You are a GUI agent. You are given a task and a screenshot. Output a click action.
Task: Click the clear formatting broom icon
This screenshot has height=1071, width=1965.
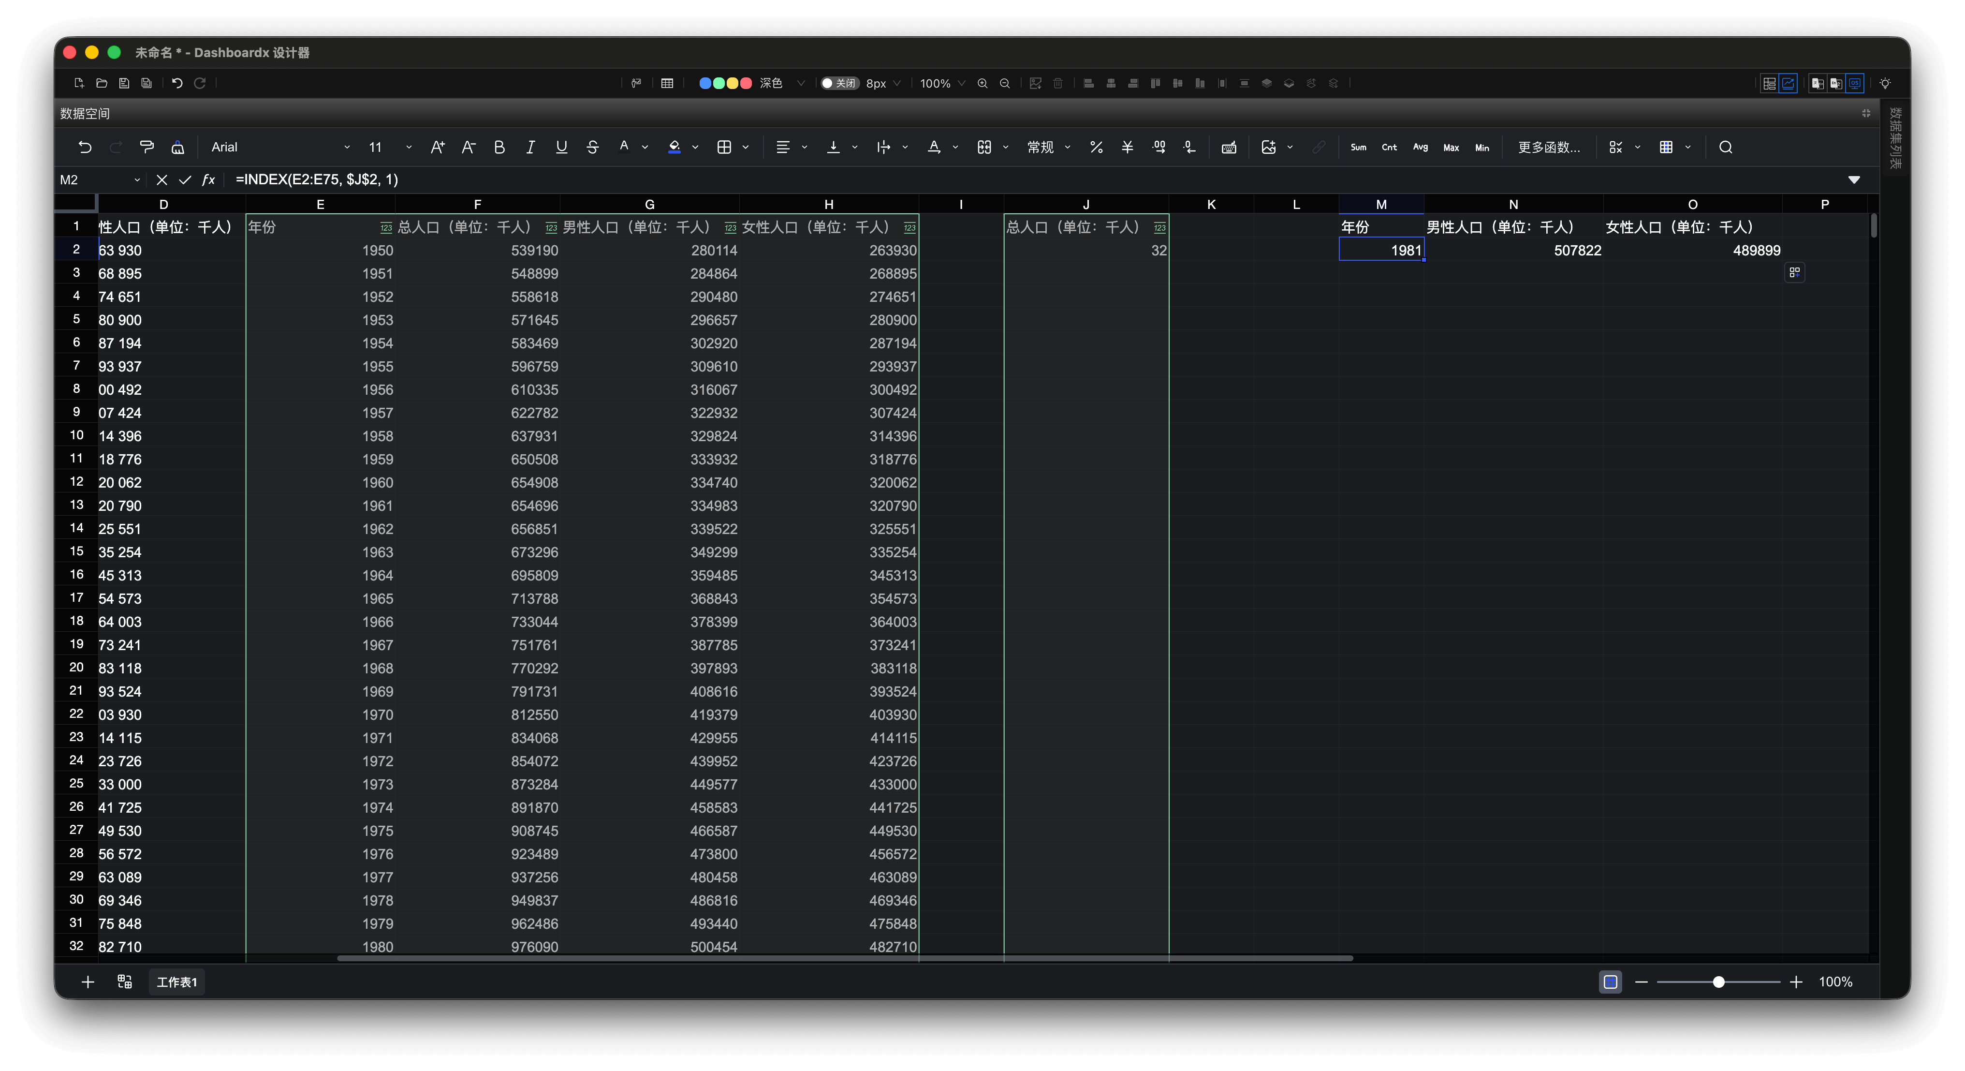(x=178, y=147)
